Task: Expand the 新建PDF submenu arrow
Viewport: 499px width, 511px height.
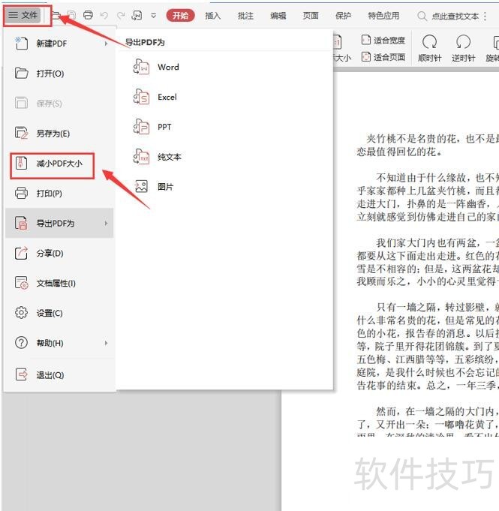Action: (106, 44)
